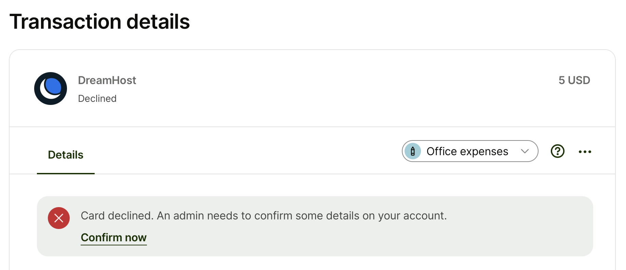Click the red X error icon
The height and width of the screenshot is (270, 626).
[x=59, y=218]
